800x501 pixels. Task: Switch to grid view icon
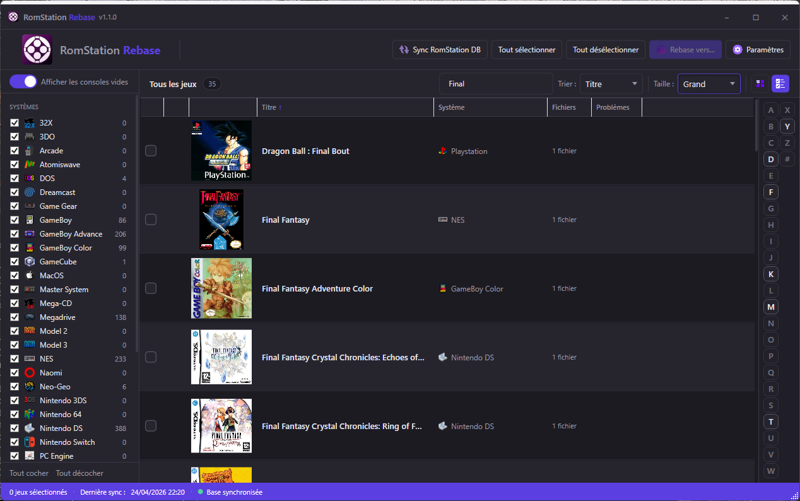click(x=760, y=84)
